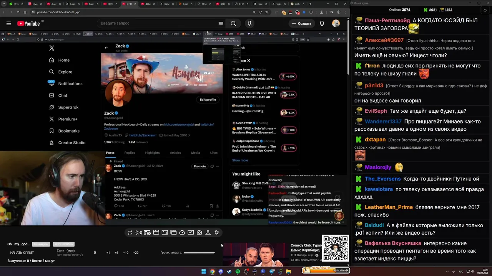Open Steam from the taskbar
492x276 pixels.
tap(229, 272)
